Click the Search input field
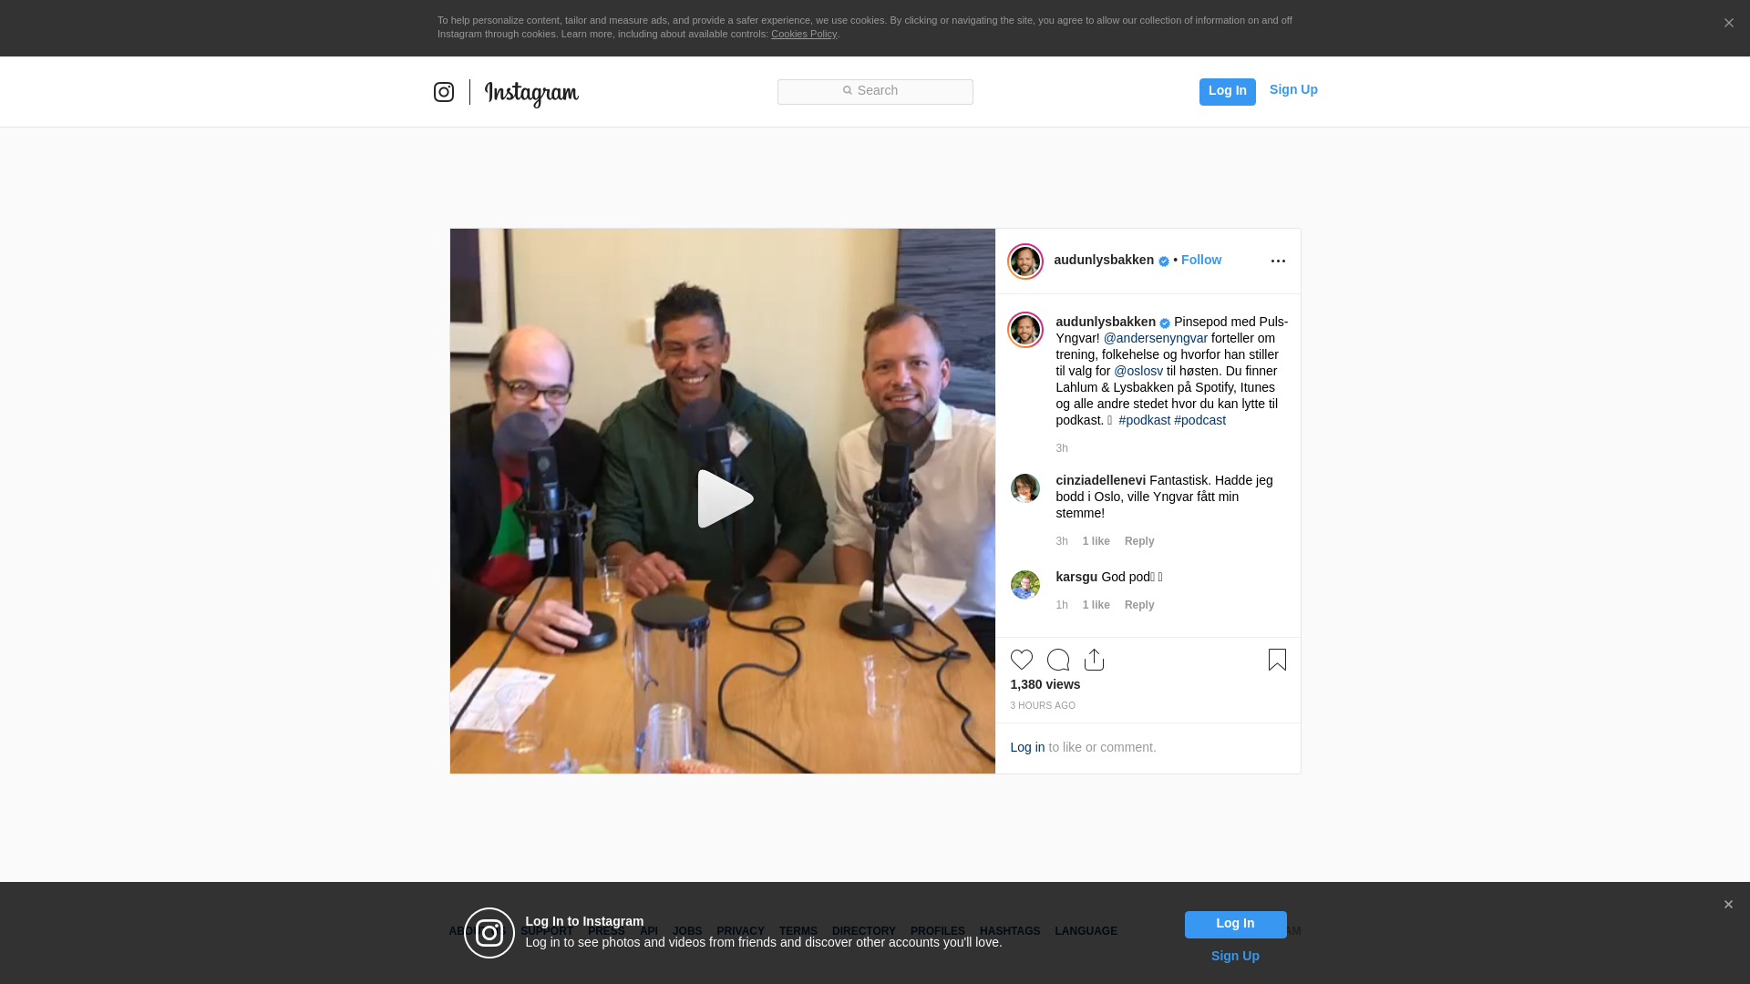The width and height of the screenshot is (1750, 984). [875, 91]
